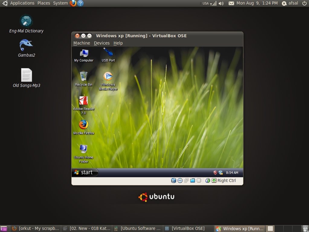
Task: Select the USB Port desktop icon
Action: point(108,55)
